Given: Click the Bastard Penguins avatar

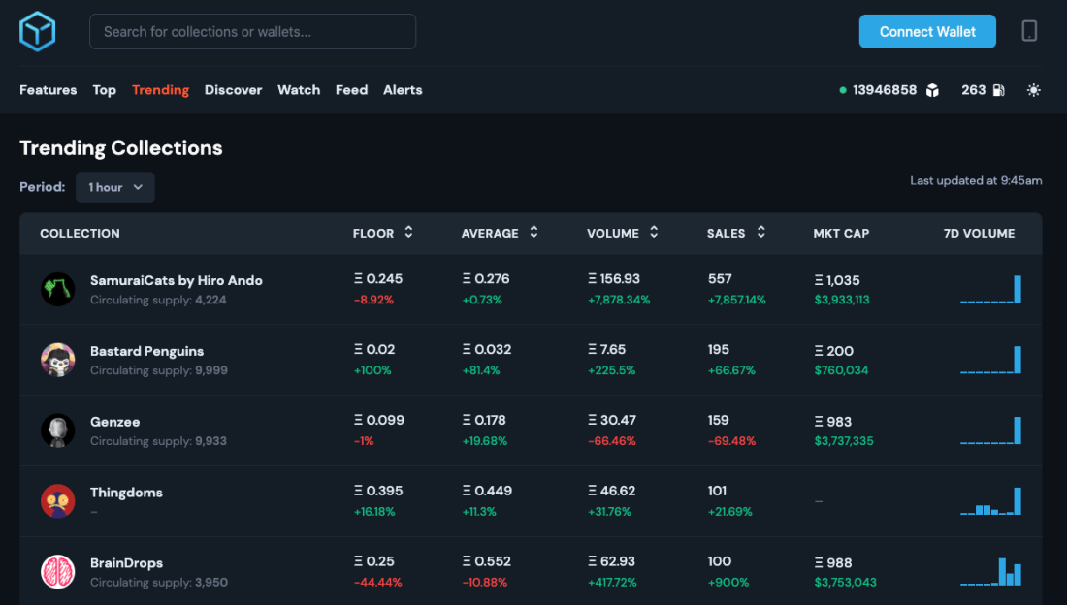Looking at the screenshot, I should pyautogui.click(x=58, y=360).
